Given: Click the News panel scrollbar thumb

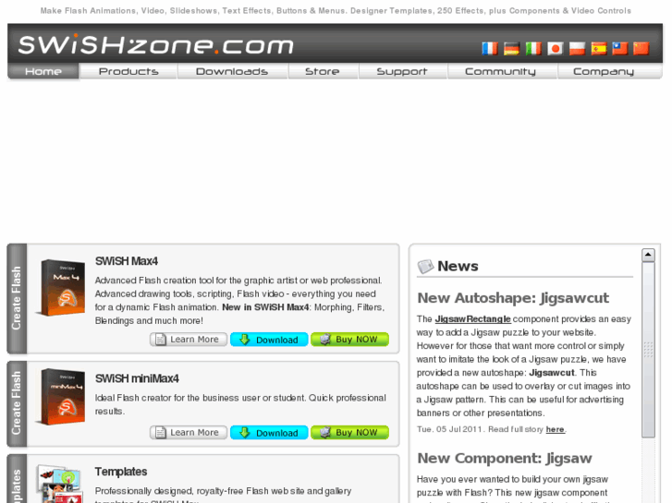Looking at the screenshot, I should [648, 350].
